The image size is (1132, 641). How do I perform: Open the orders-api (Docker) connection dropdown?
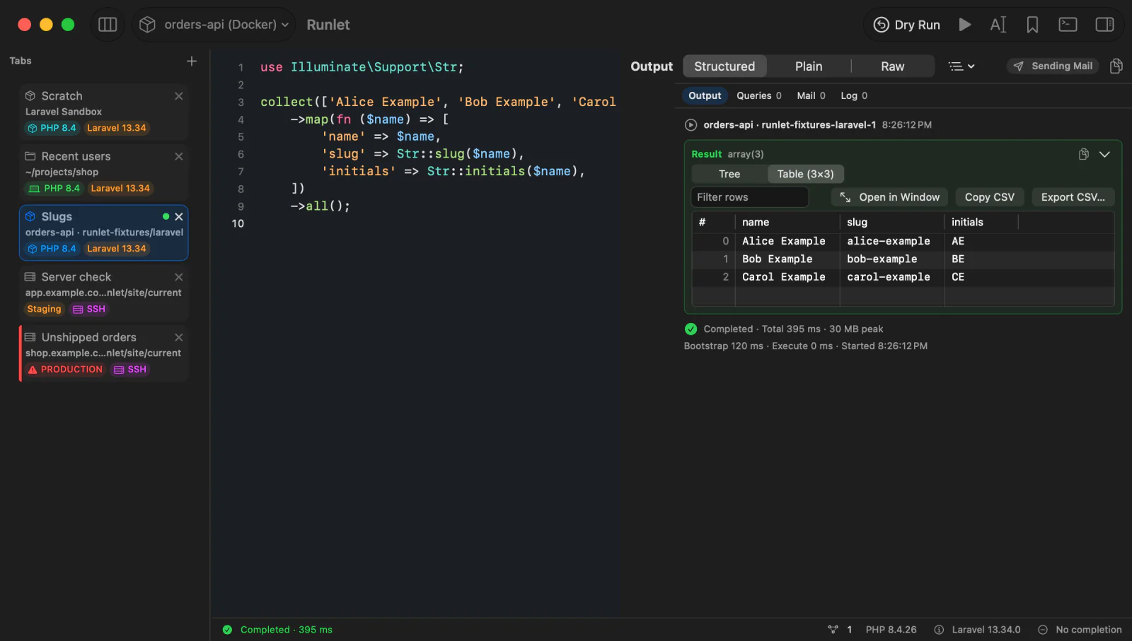(214, 25)
